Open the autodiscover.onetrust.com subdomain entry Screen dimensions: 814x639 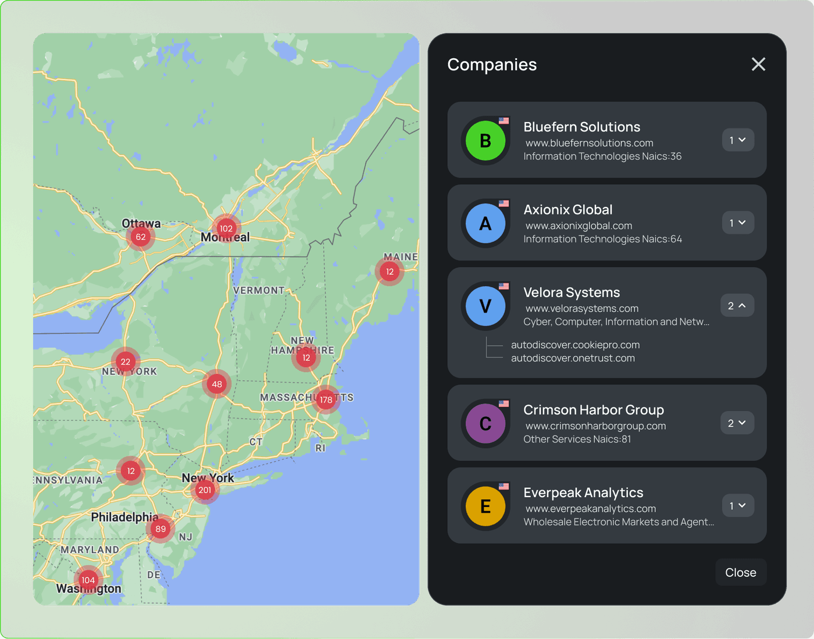tap(573, 358)
